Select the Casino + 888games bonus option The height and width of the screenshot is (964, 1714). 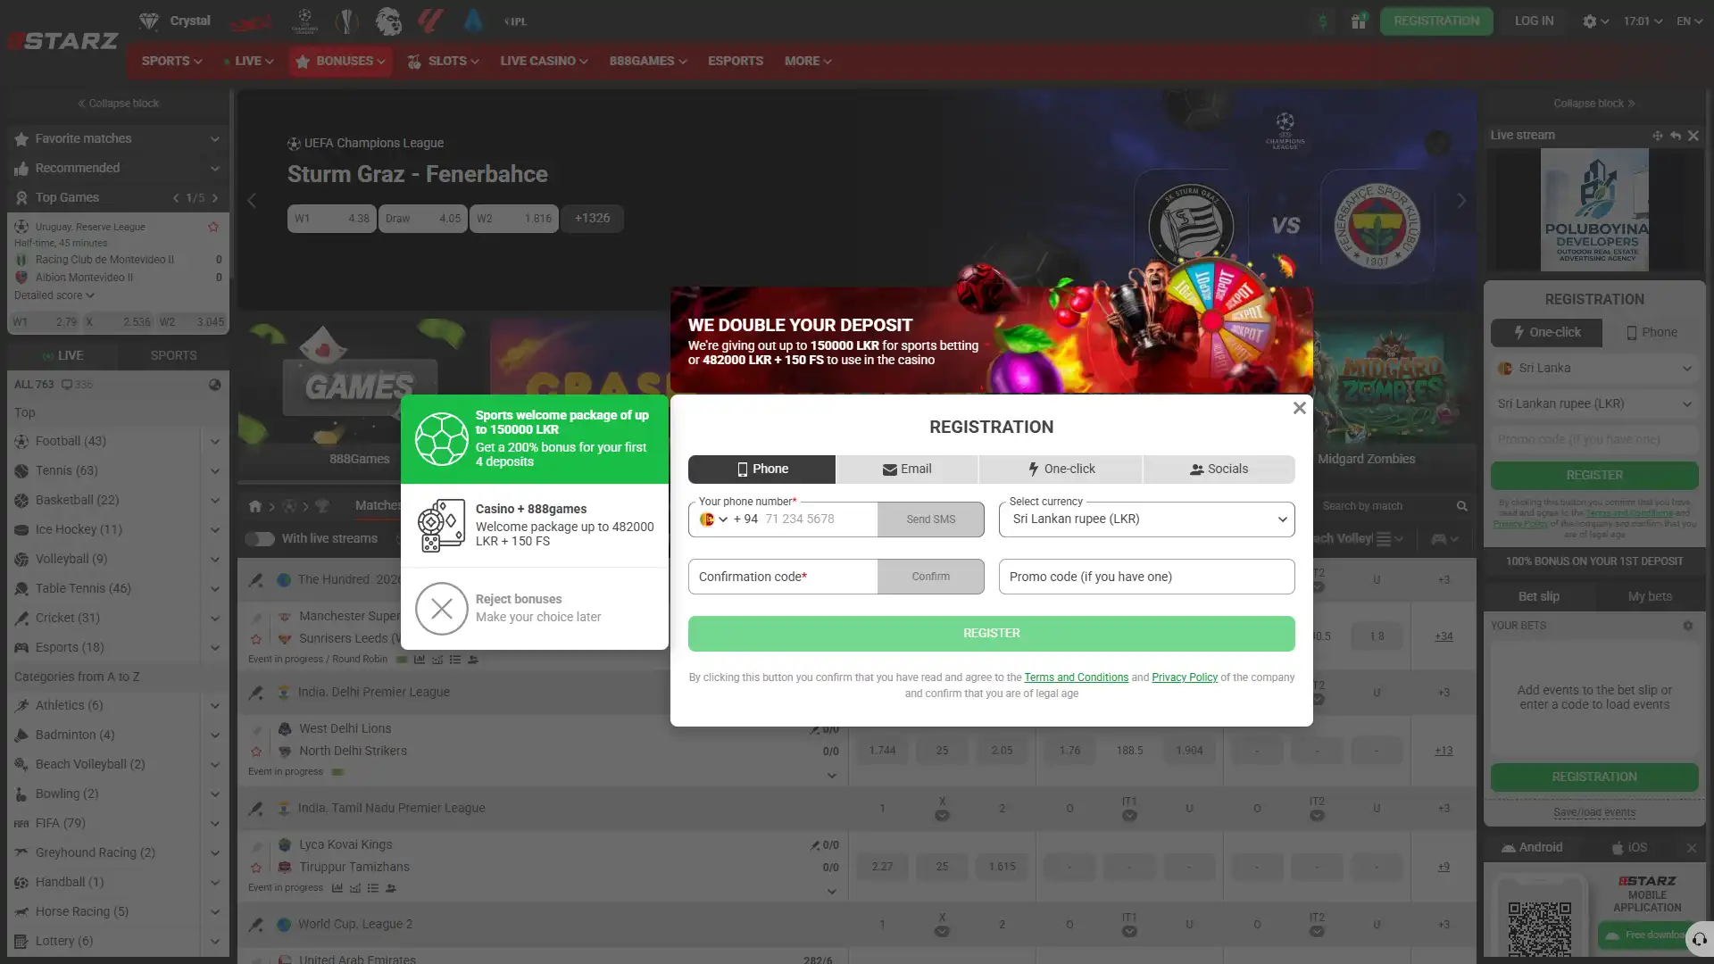[535, 525]
